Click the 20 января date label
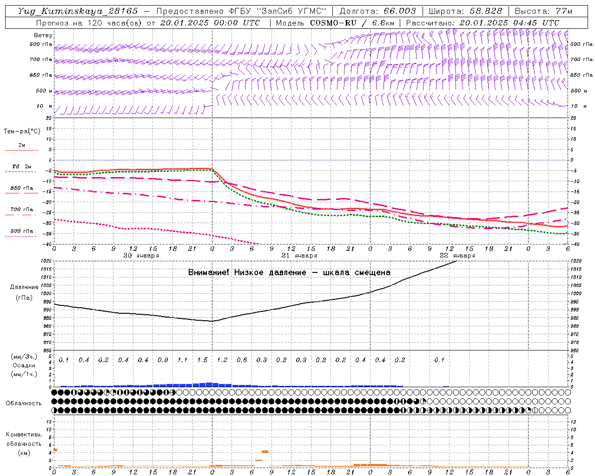 click(141, 256)
